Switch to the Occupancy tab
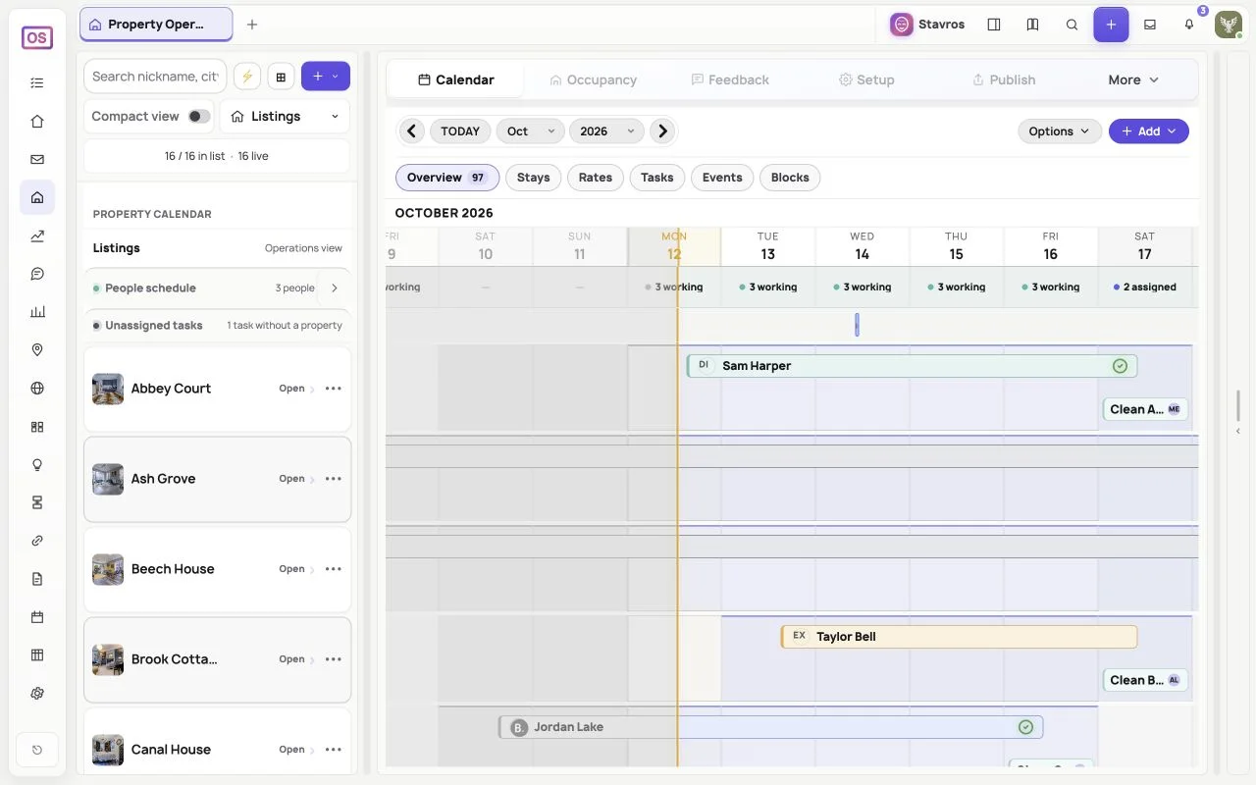 (593, 79)
